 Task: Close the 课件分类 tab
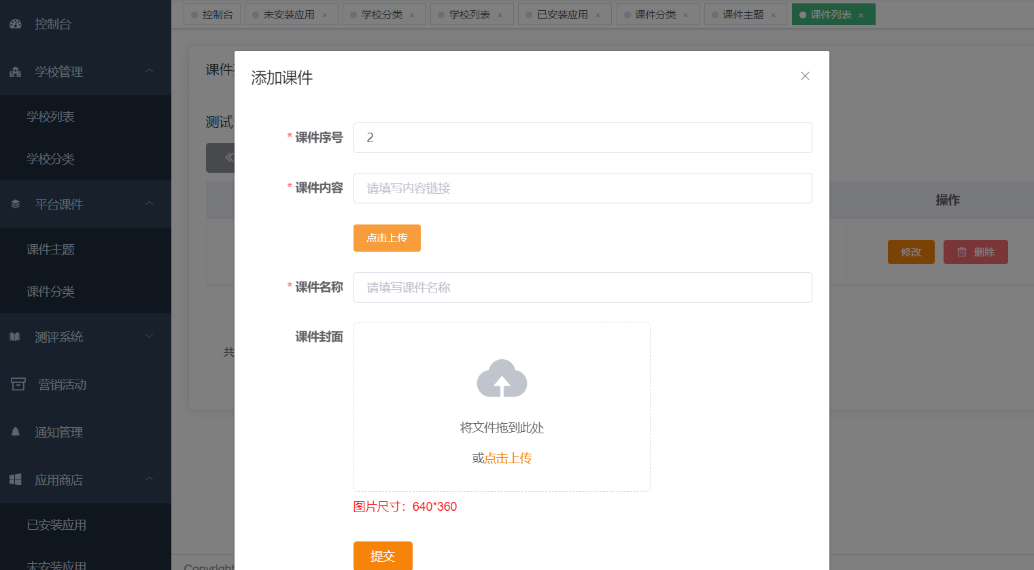685,15
